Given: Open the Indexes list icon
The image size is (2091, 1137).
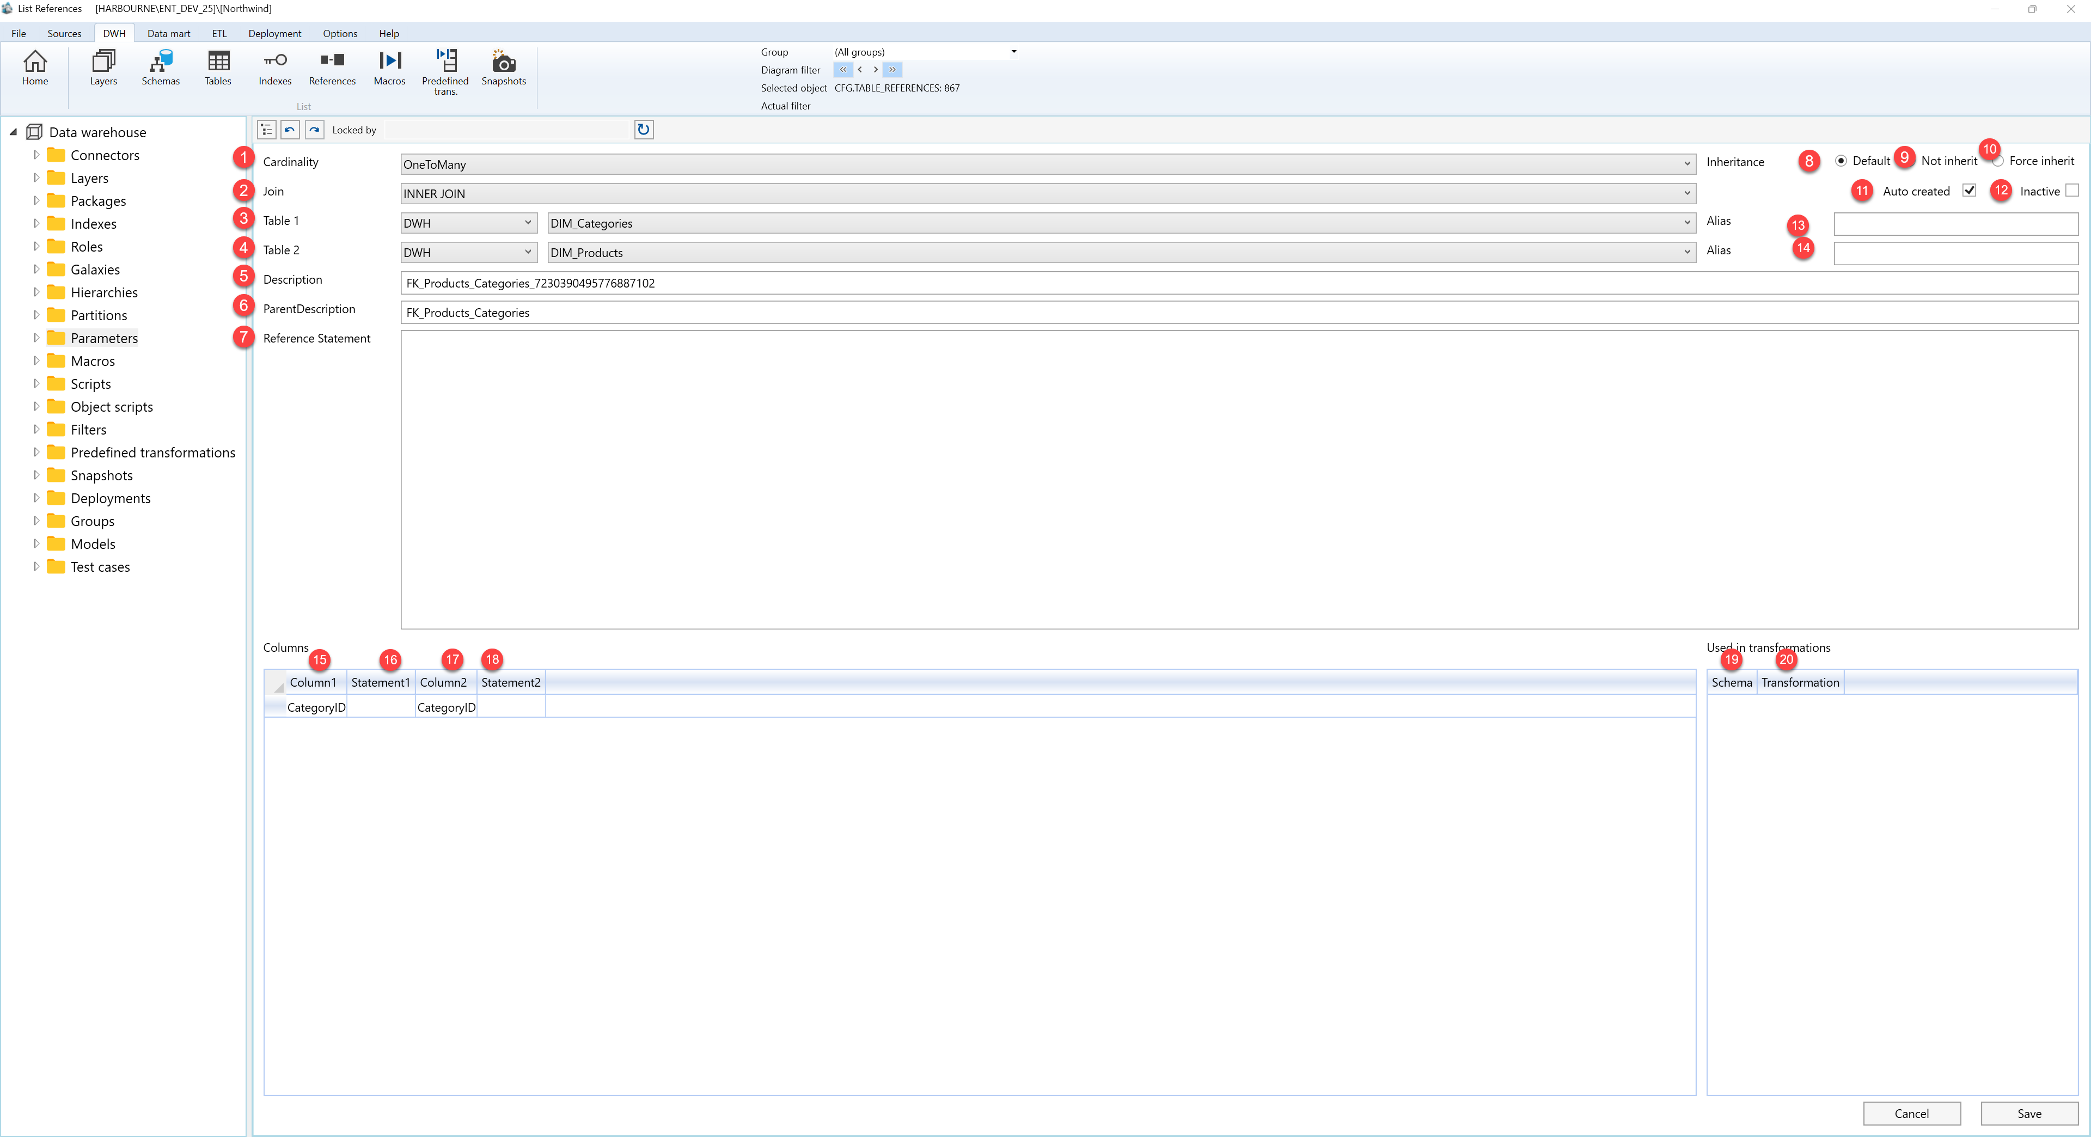Looking at the screenshot, I should 275,68.
